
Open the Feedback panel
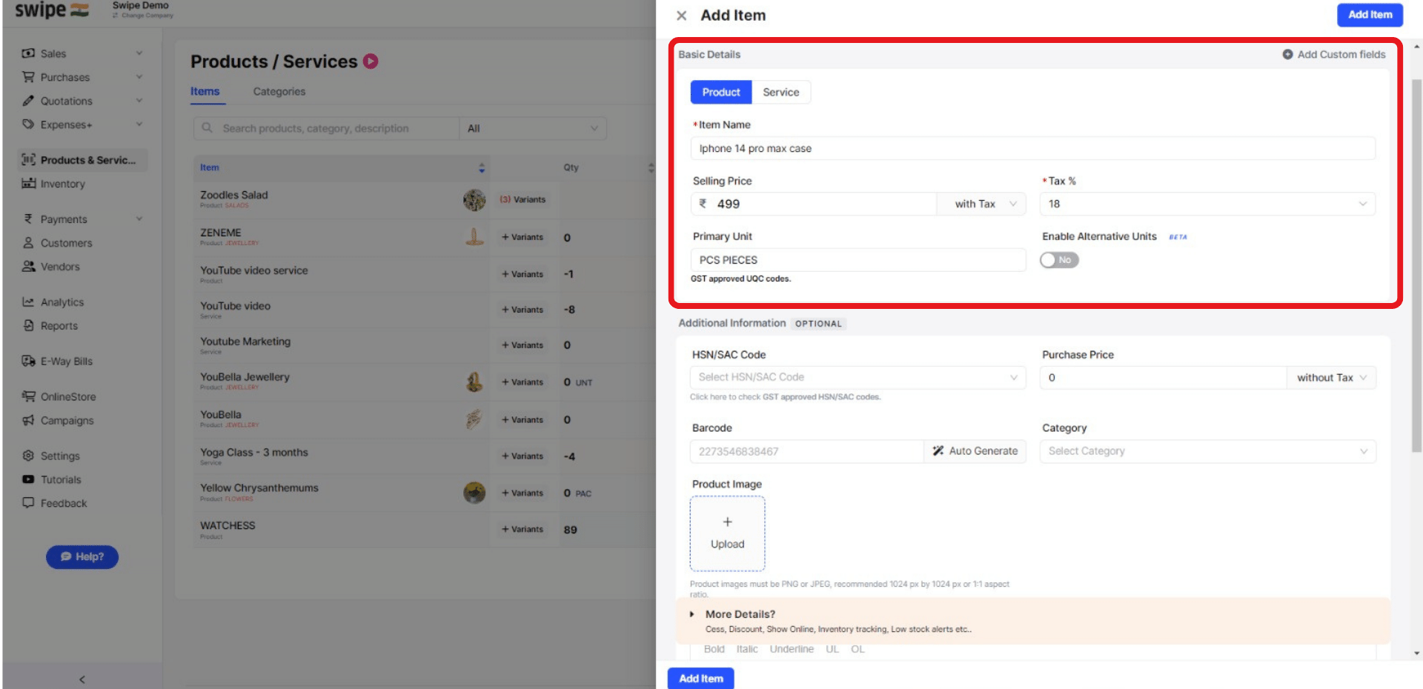tap(63, 503)
